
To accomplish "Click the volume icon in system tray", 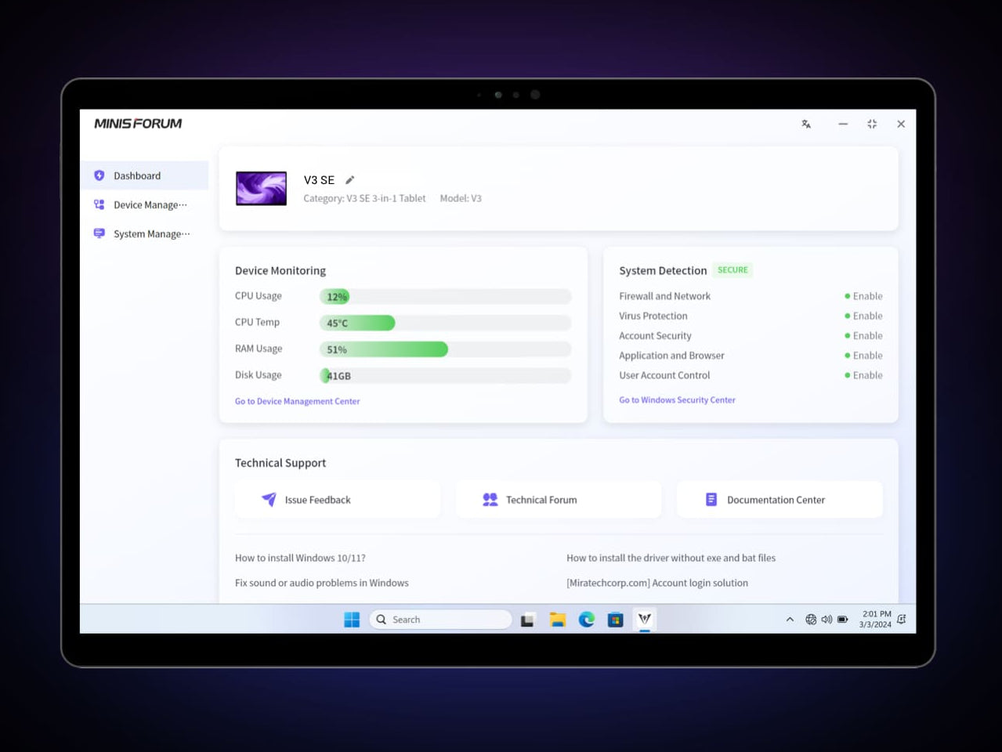I will click(827, 620).
